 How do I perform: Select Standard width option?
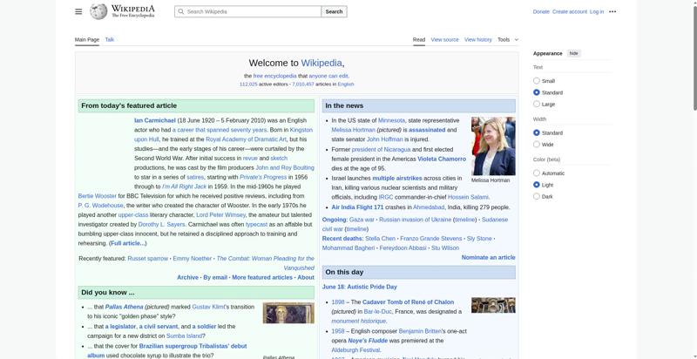[x=537, y=132]
